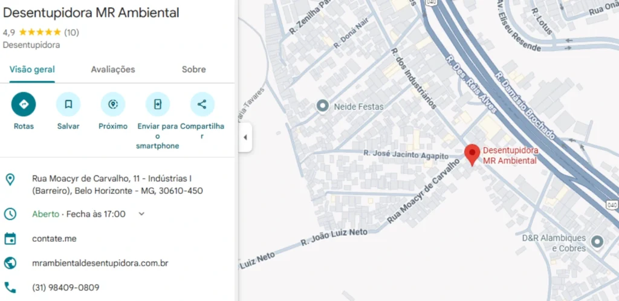Click the Rua Moacyr de Carvalho address
The image size is (619, 301).
[117, 184]
